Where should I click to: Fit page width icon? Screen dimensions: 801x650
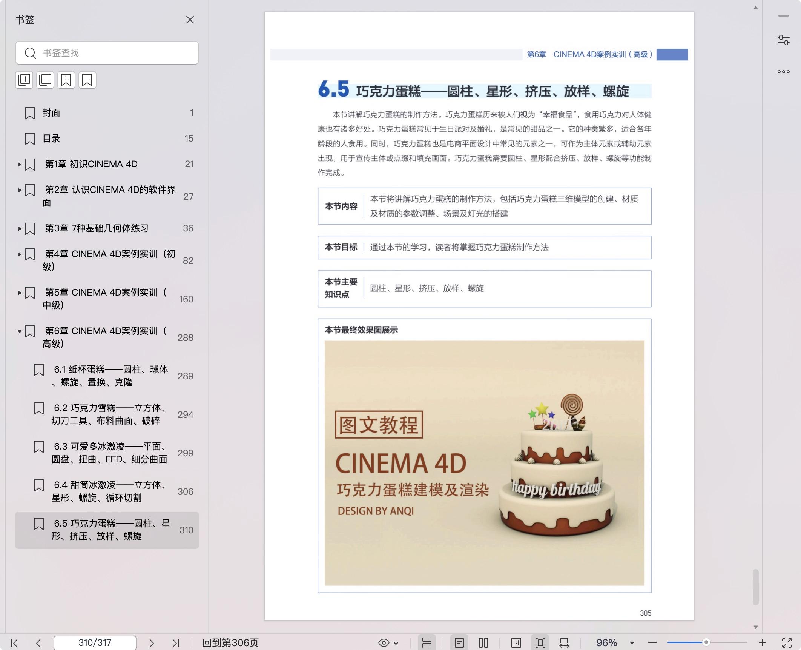(564, 643)
